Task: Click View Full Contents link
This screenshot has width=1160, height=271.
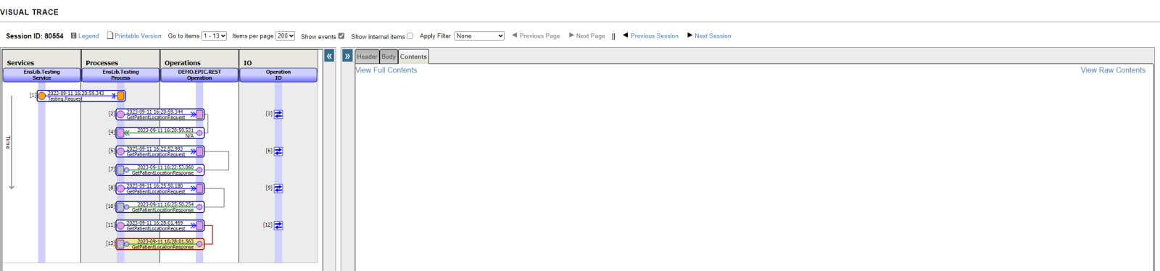Action: tap(386, 70)
